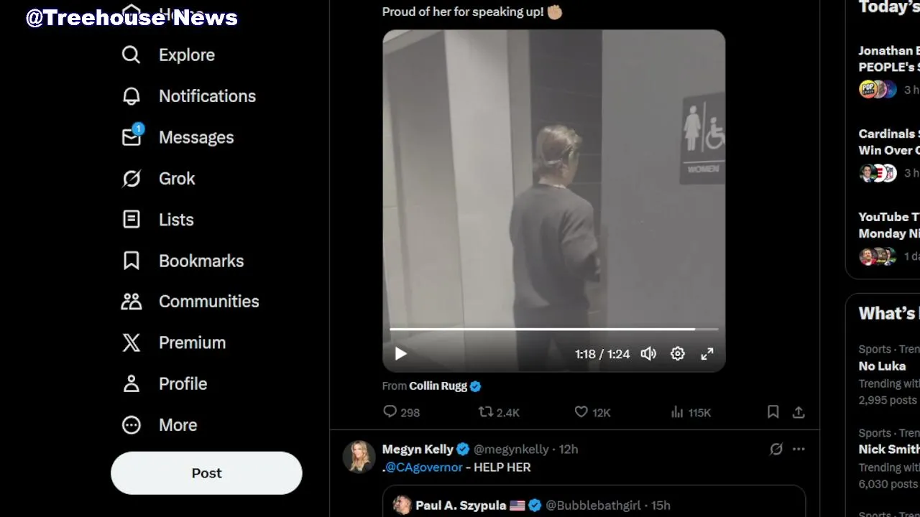Open video settings gear icon
The height and width of the screenshot is (517, 920).
678,353
